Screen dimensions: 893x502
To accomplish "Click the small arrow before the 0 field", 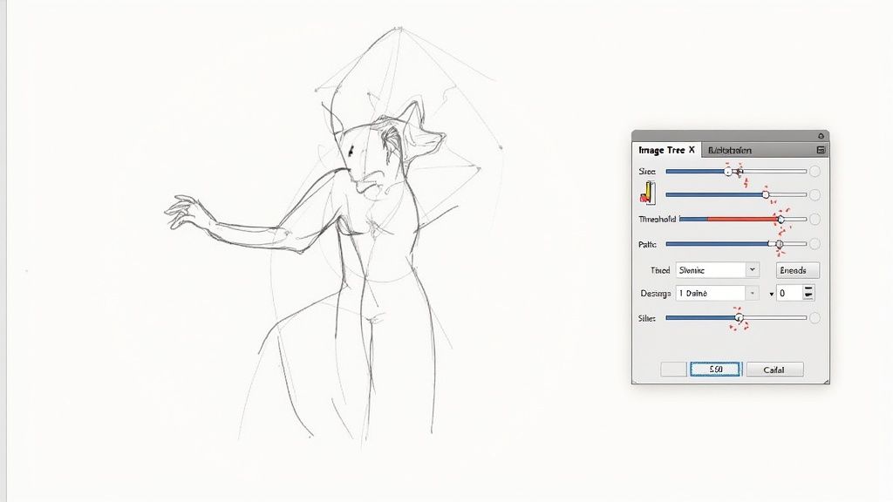I will [x=772, y=295].
